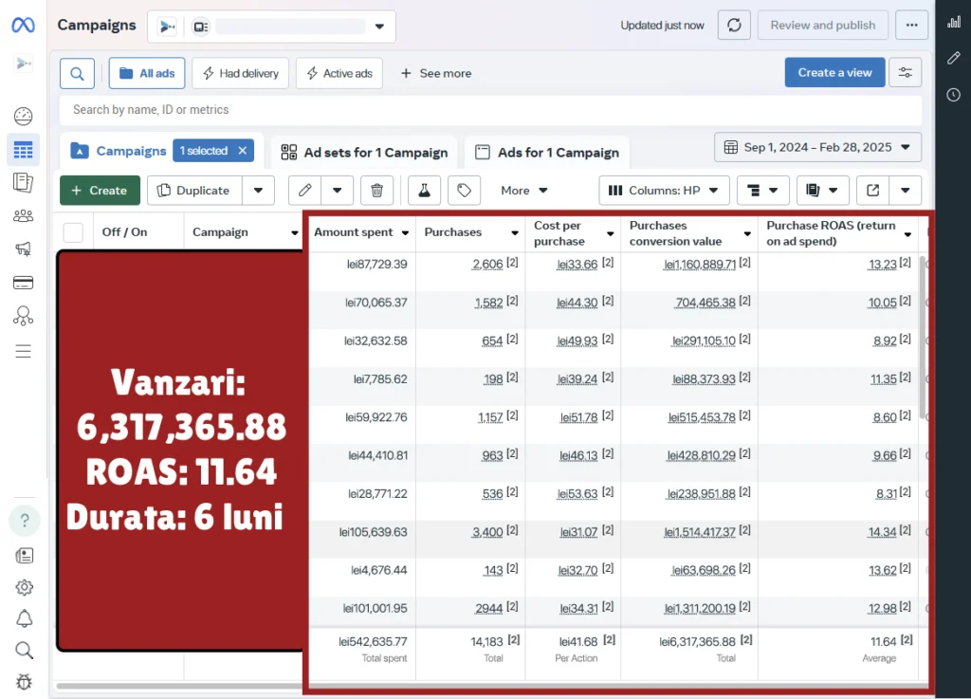Switch to Ads for 1 Campaign tab
This screenshot has height=699, width=971.
coord(547,153)
